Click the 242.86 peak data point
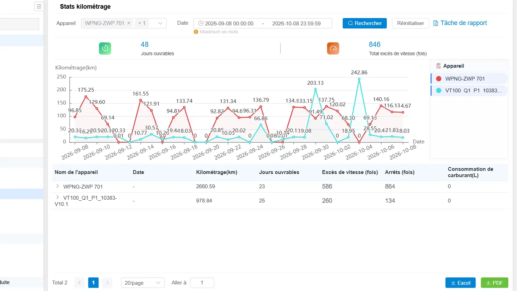The width and height of the screenshot is (517, 291). click(x=359, y=79)
